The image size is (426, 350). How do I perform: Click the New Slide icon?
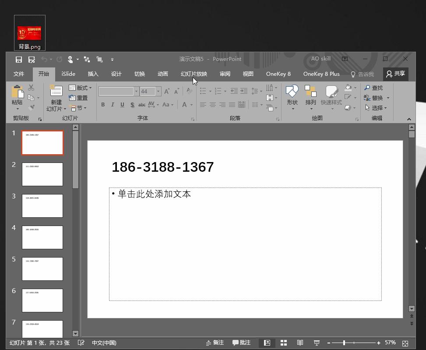[56, 91]
